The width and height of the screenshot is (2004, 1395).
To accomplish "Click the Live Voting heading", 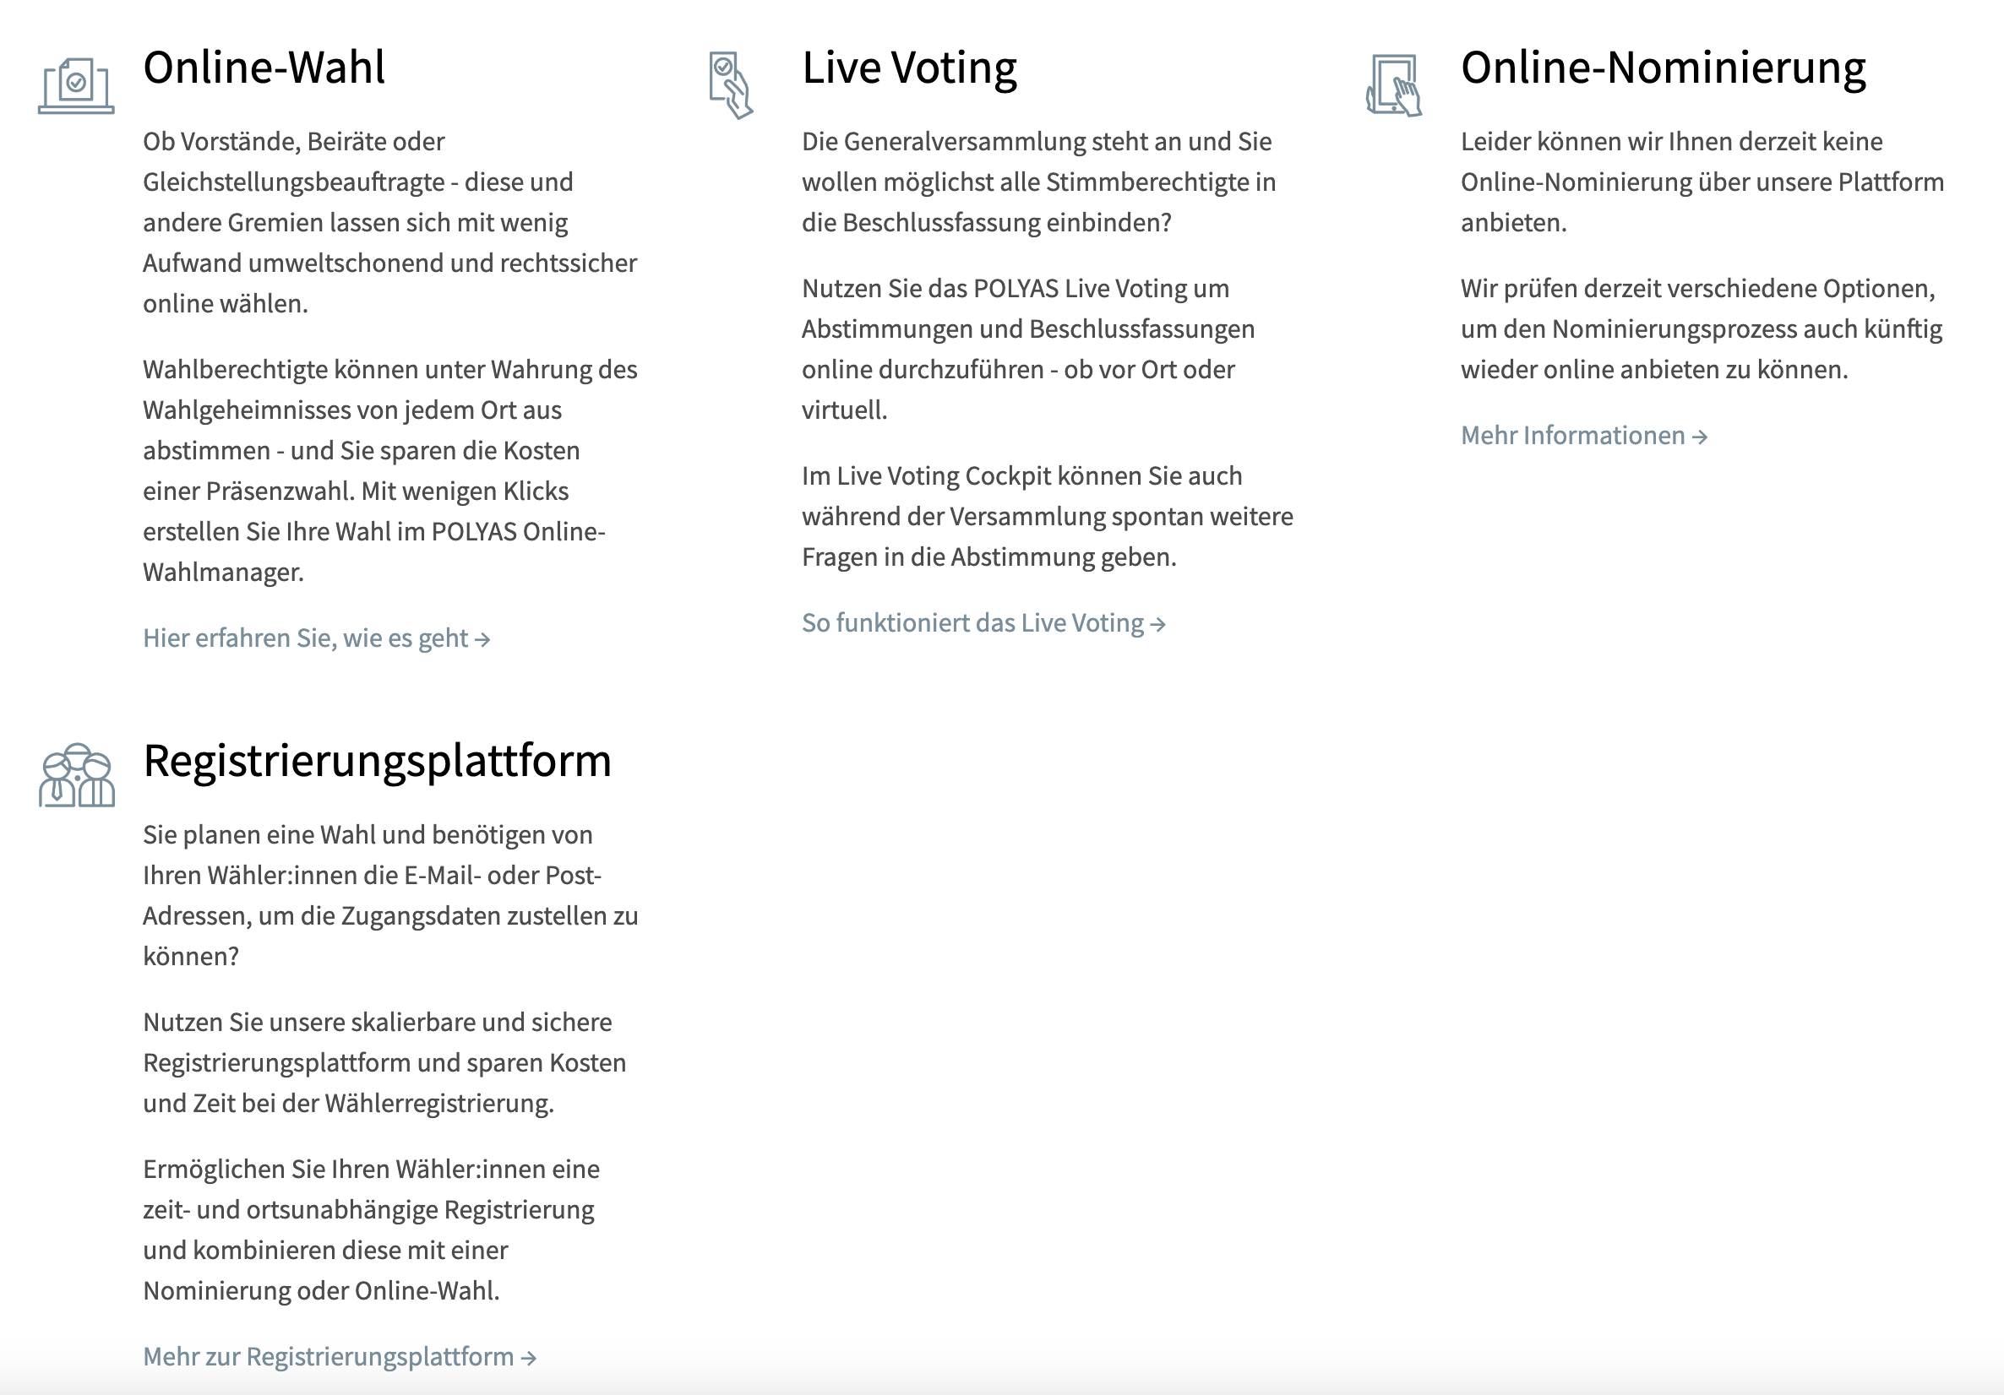I will [909, 68].
